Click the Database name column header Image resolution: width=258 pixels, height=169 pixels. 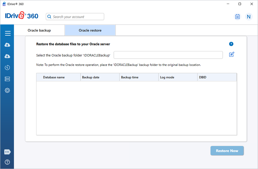[x=54, y=77]
